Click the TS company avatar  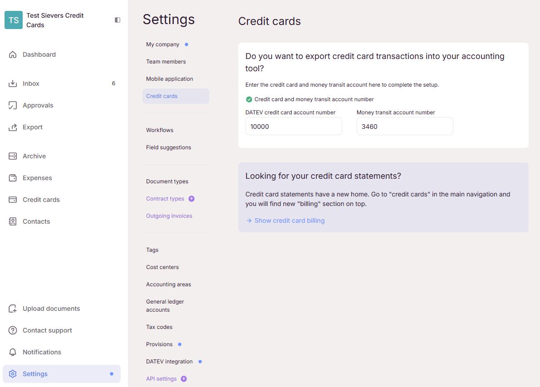pos(14,20)
